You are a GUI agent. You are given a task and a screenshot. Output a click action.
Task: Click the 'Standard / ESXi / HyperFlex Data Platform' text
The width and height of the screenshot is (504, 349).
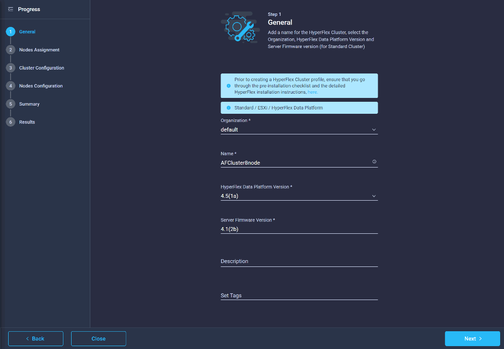click(x=278, y=108)
